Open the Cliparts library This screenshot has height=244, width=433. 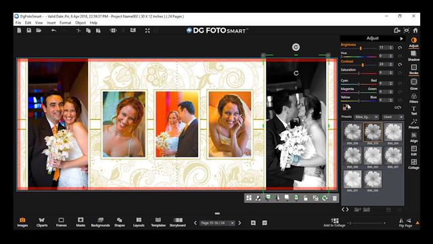tap(42, 222)
